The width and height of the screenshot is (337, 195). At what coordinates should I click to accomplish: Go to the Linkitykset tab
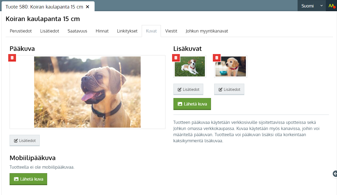127,31
